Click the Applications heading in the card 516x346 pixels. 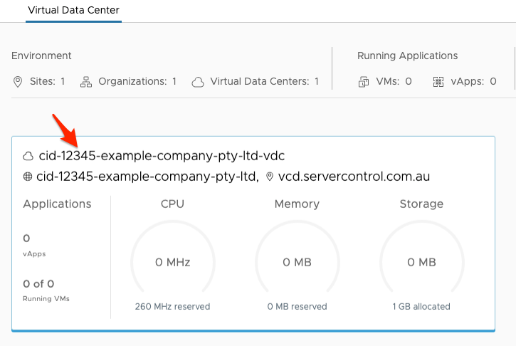tap(57, 204)
